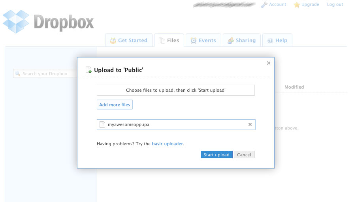Viewport: 354px width, 202px height.
Task: Click the search magnifier icon
Action: (18, 74)
